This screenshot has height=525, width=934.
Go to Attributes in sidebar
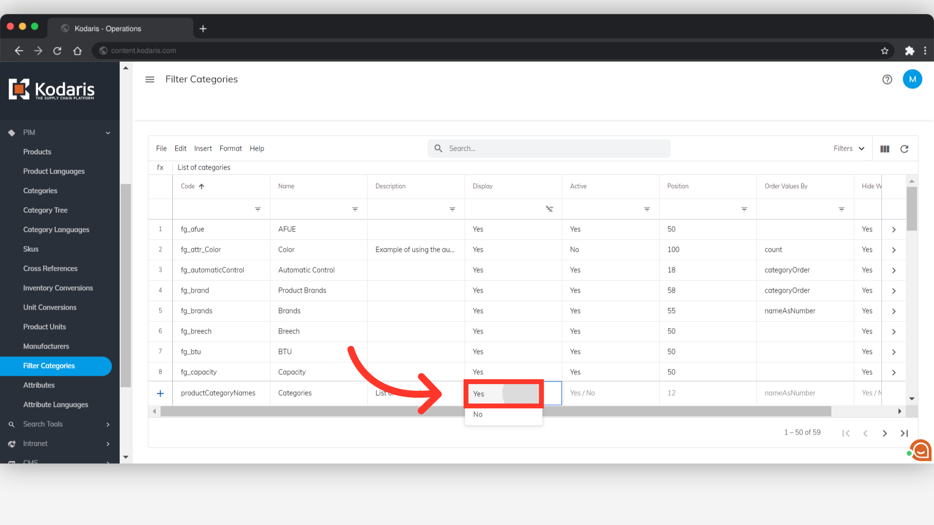point(39,385)
